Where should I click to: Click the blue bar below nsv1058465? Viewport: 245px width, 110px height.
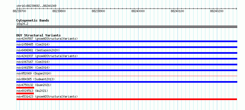point(127,47)
